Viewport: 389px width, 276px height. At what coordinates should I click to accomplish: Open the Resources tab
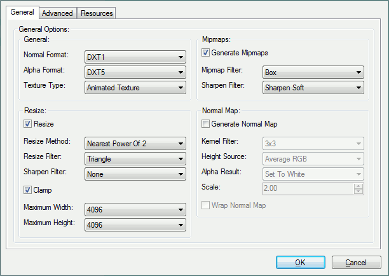click(97, 13)
